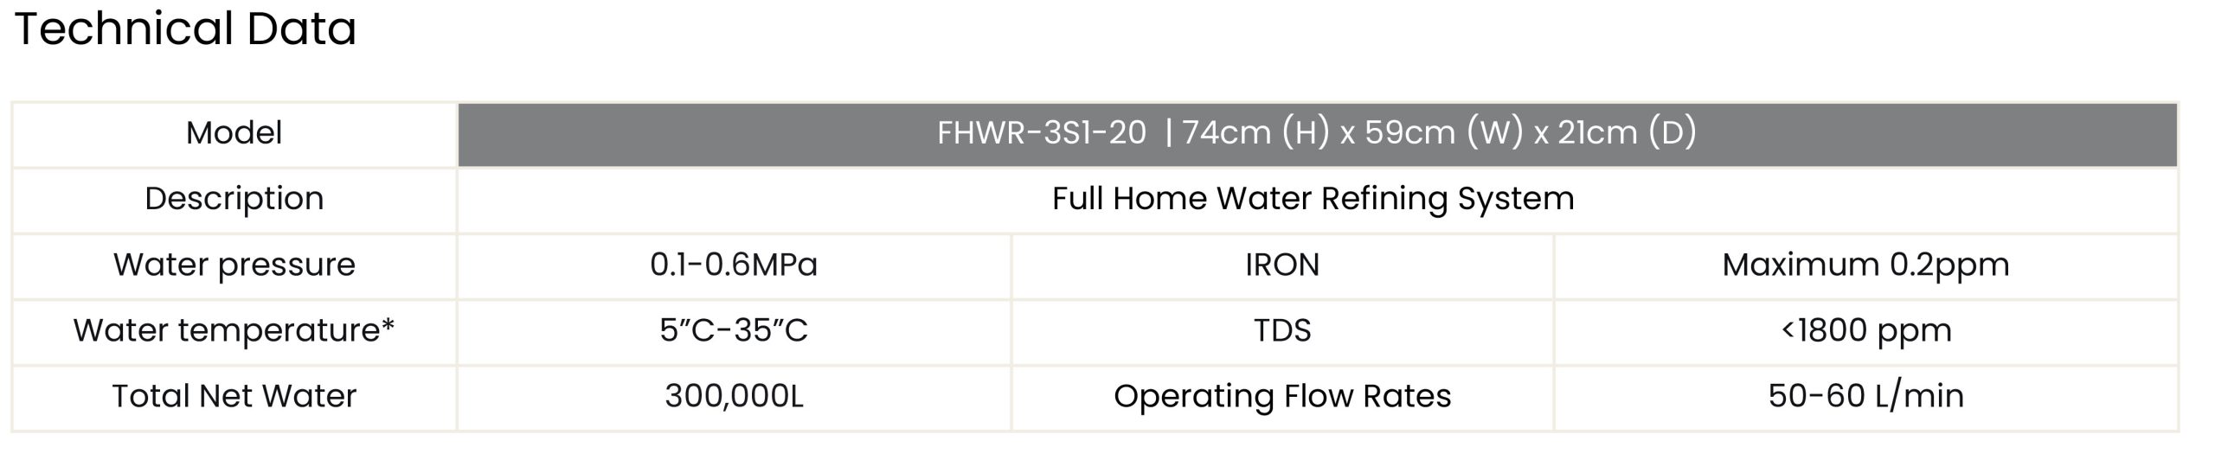The width and height of the screenshot is (2215, 460).
Task: Click the Technical Data heading
Action: point(185,29)
